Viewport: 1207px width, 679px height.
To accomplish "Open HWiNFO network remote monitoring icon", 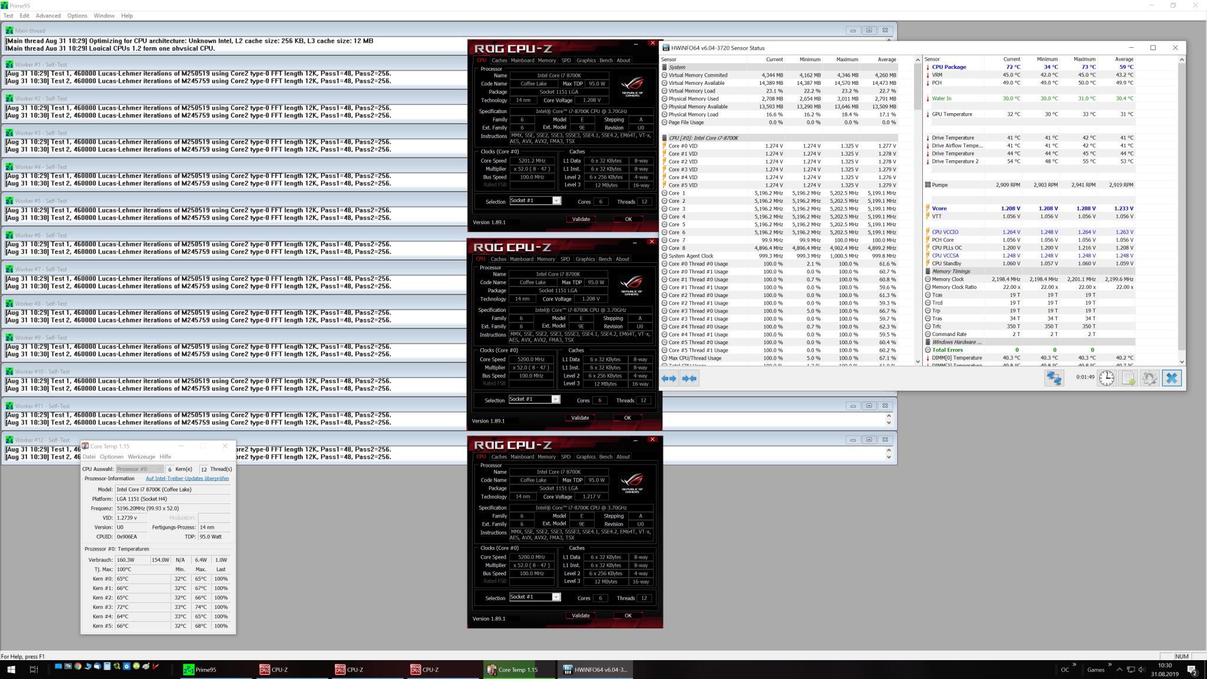I will point(1054,378).
